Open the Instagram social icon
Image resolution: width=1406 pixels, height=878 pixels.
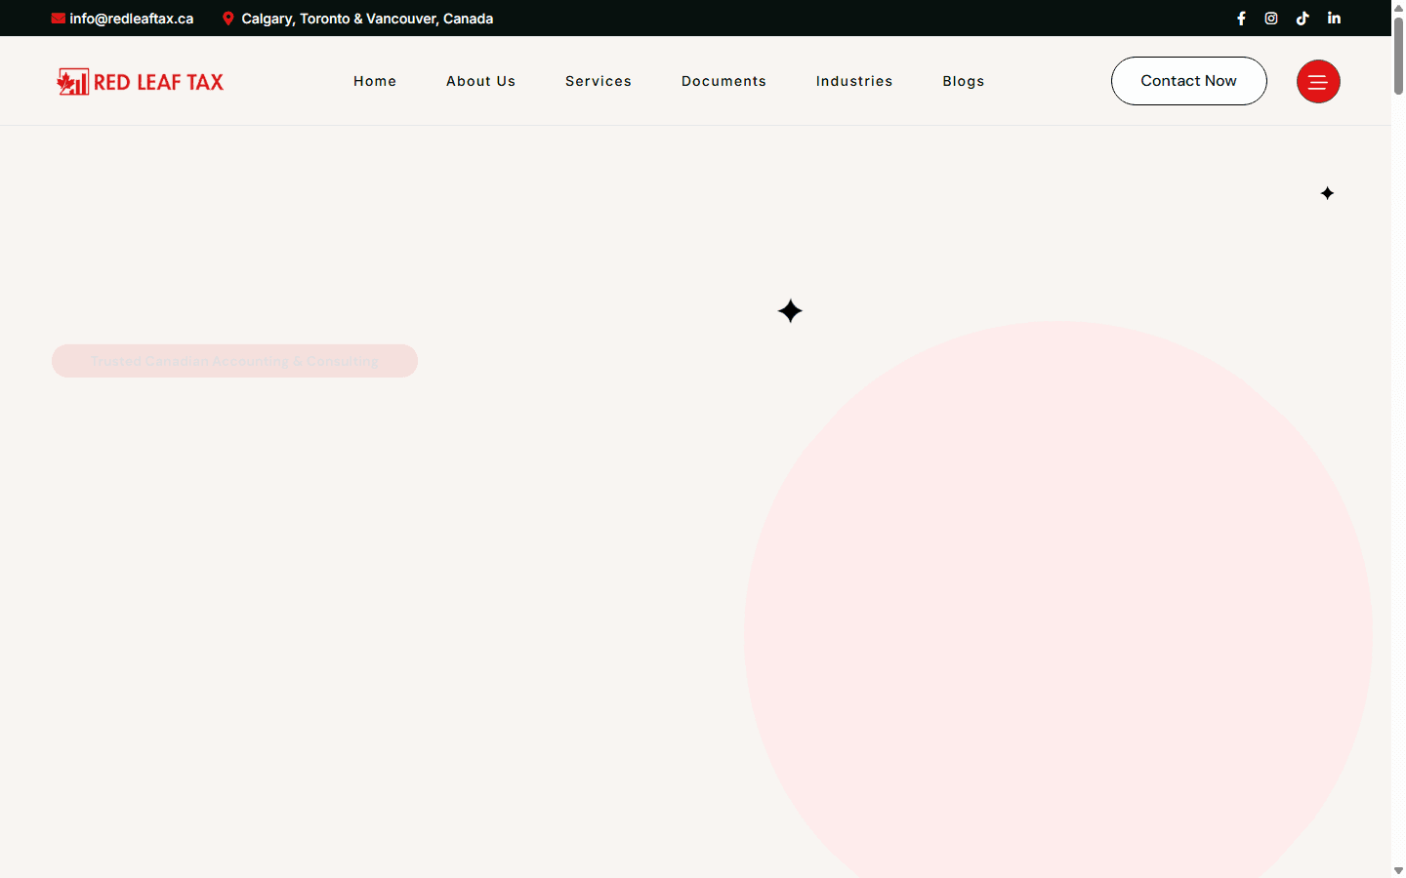tap(1271, 19)
